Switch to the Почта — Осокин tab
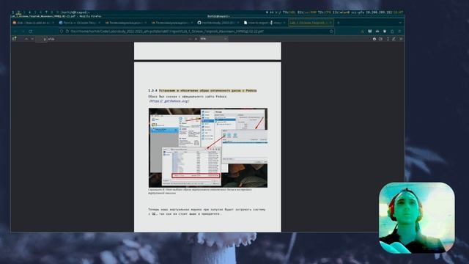 [x=79, y=23]
